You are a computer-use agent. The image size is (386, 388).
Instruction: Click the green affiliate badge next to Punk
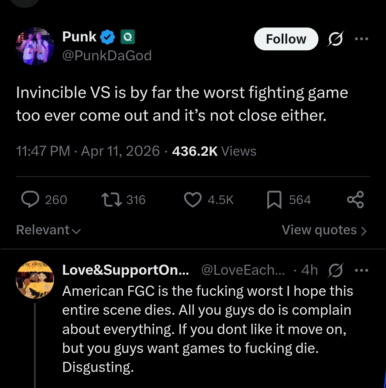point(128,37)
